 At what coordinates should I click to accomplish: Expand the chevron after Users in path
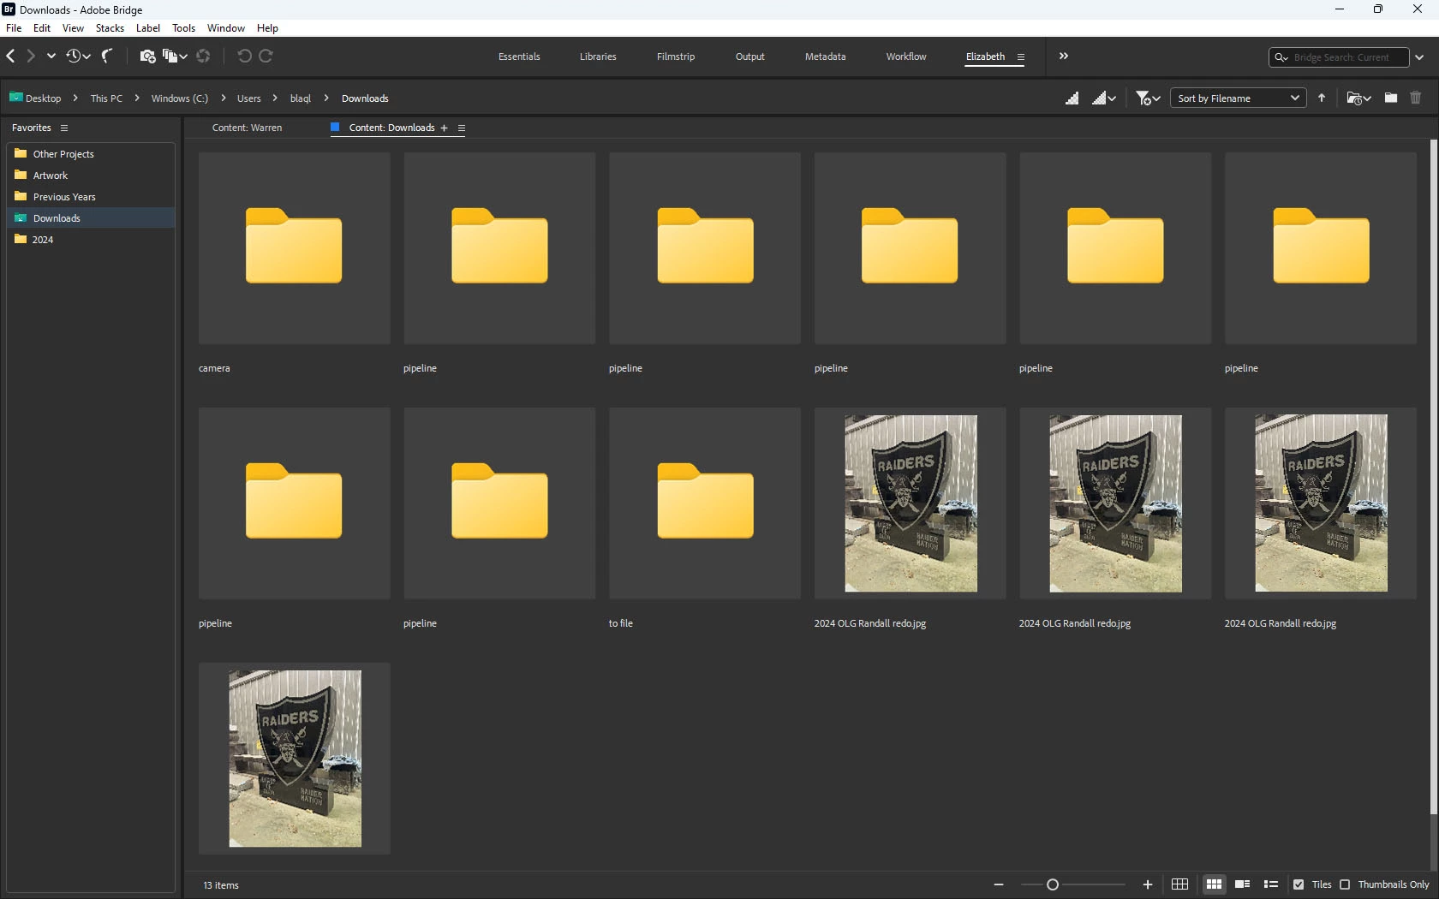(275, 98)
